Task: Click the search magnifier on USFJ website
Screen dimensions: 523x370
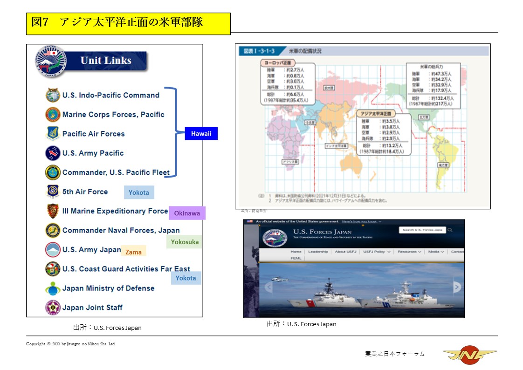Action: pos(450,230)
